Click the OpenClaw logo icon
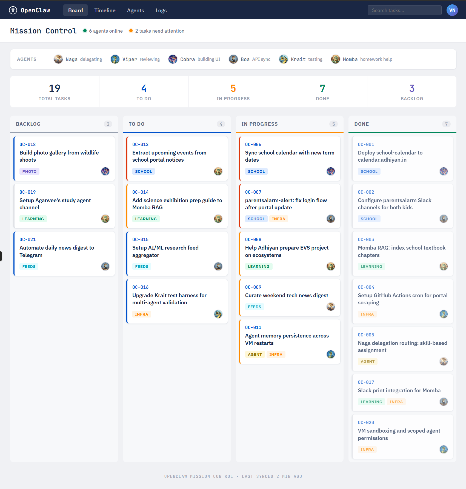The image size is (466, 489). point(13,10)
